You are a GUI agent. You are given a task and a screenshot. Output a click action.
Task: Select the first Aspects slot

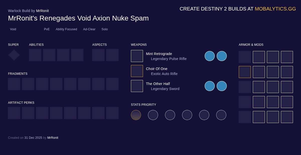(98, 55)
